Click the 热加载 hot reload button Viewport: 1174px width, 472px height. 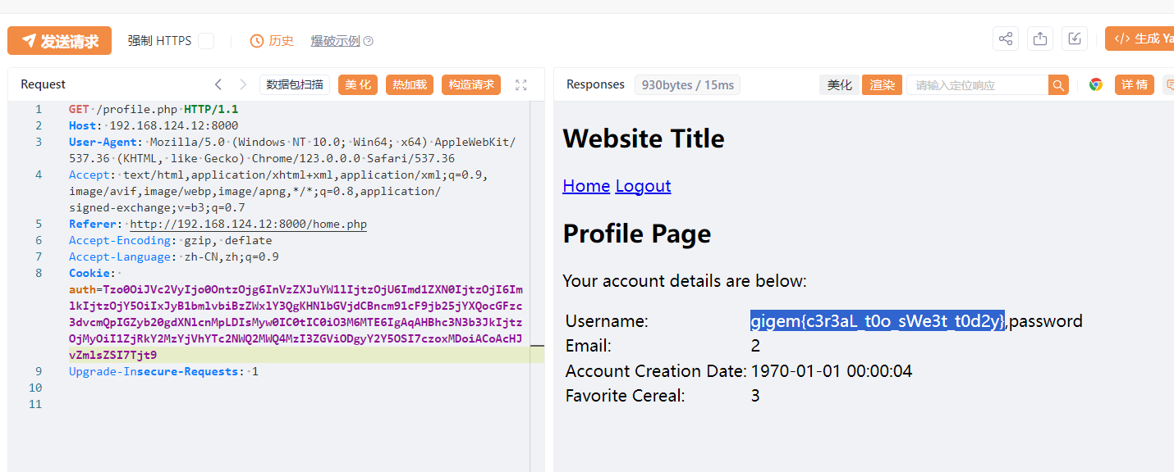410,84
